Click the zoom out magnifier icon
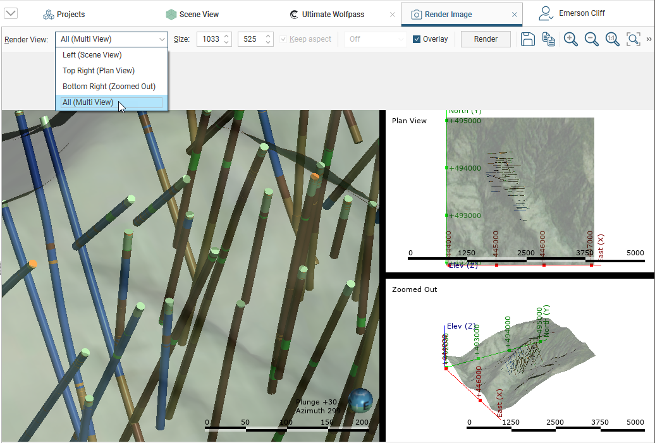The height and width of the screenshot is (443, 655). coord(591,39)
